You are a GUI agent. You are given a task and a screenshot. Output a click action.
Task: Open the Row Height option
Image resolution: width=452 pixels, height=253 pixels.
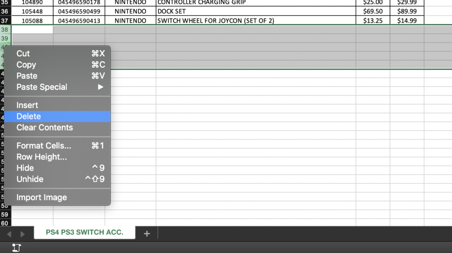tap(57, 157)
